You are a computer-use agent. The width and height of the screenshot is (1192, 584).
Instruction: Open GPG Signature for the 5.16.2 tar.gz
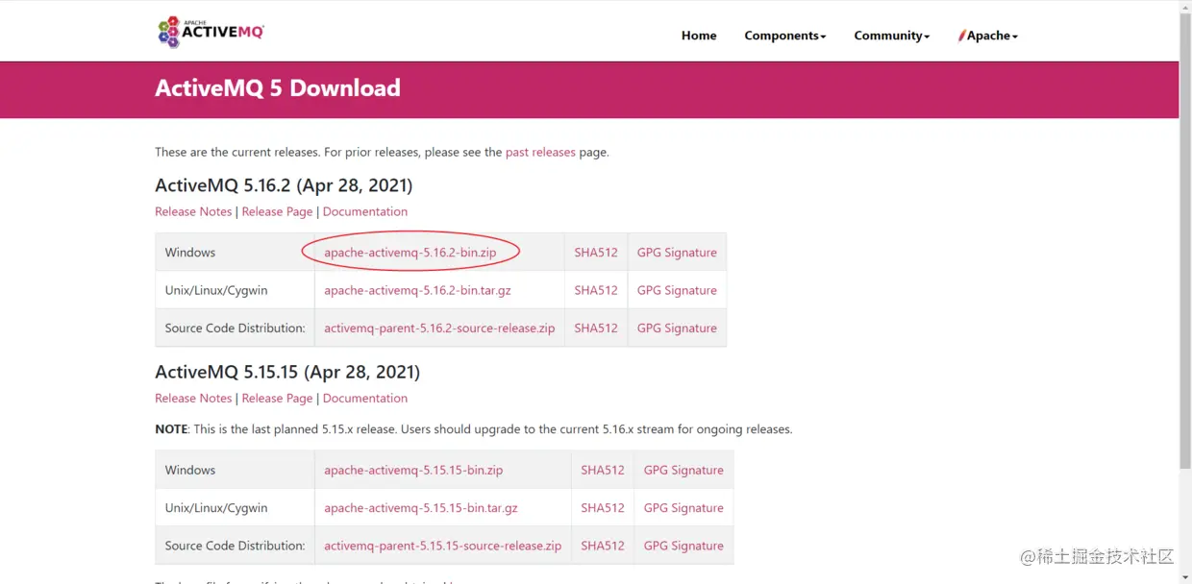677,289
